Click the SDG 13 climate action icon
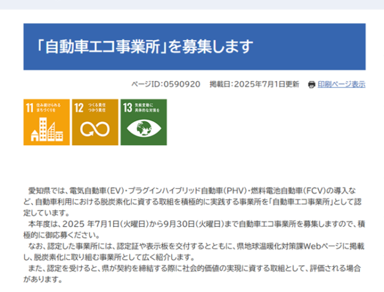This screenshot has width=384, height=292. click(144, 122)
